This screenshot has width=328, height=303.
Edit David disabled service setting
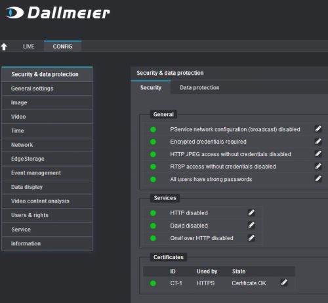click(251, 225)
